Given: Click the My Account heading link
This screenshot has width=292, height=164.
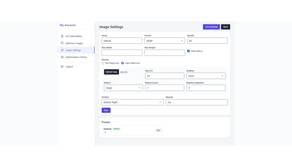Looking at the screenshot, I should [x=68, y=25].
